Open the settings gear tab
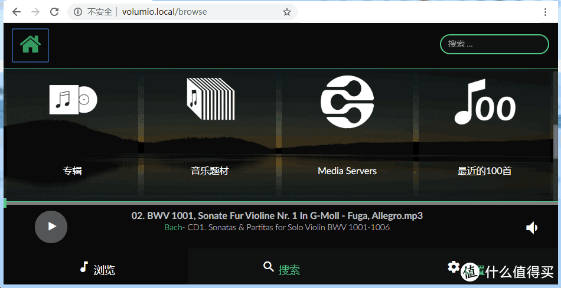 [x=454, y=267]
